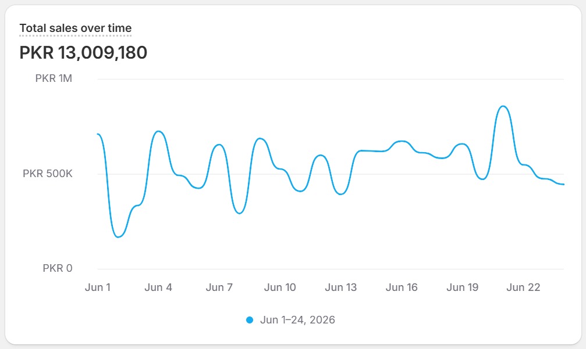Click the lowest dip near Jun 2
The height and width of the screenshot is (349, 586).
(x=118, y=237)
